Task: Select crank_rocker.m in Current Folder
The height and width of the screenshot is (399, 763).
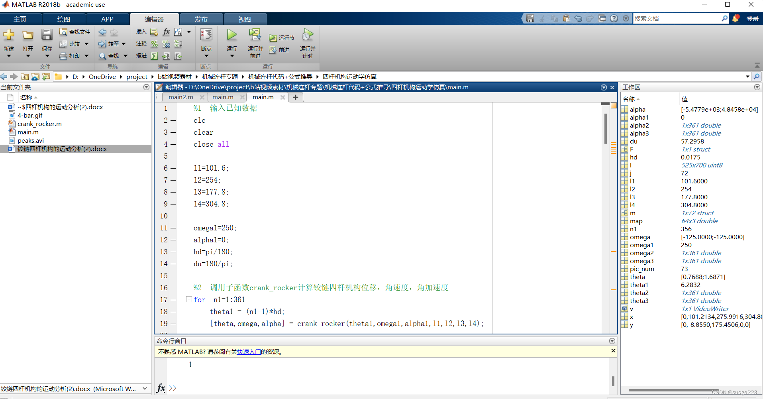Action: [39, 124]
